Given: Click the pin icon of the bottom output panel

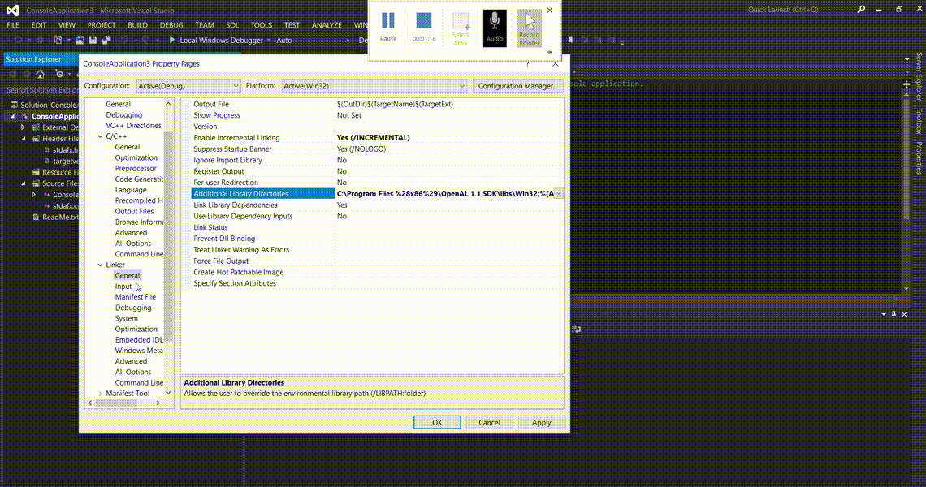Looking at the screenshot, I should (894, 315).
